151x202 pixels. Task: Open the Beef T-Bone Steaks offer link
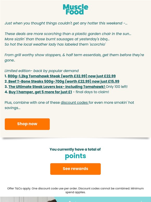pos(64,81)
